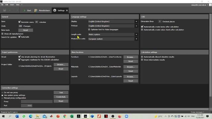Enable Optimise font for Asian languages
The width and height of the screenshot is (212, 119).
point(89,29)
